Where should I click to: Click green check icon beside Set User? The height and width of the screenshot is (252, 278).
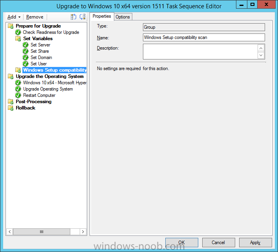pyautogui.click(x=26, y=64)
